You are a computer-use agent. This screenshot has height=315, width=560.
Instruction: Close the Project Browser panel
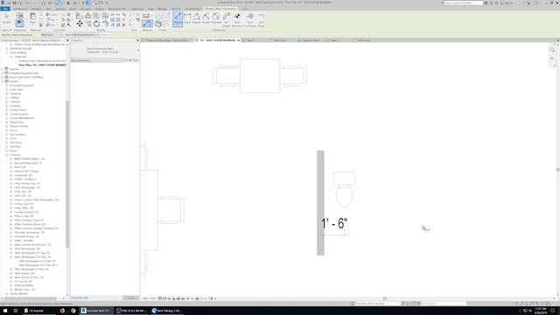(67, 40)
